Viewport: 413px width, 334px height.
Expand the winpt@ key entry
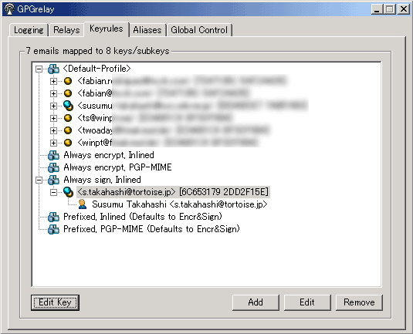(x=53, y=143)
